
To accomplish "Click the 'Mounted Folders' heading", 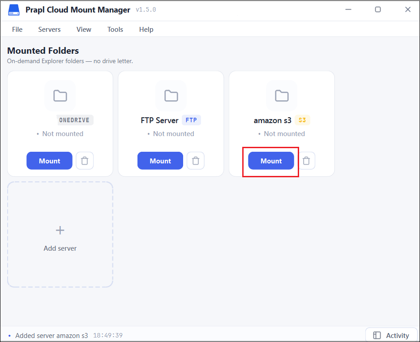I will (x=43, y=51).
